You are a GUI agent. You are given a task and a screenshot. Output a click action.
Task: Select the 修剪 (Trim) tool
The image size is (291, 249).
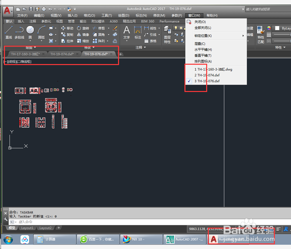(x=99, y=28)
